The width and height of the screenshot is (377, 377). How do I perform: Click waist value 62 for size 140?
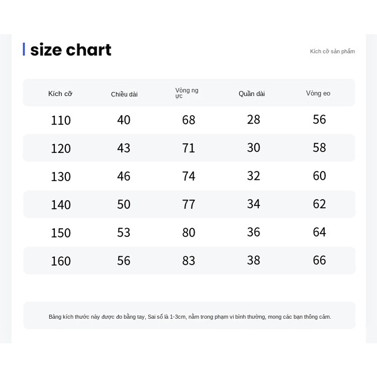click(x=319, y=204)
